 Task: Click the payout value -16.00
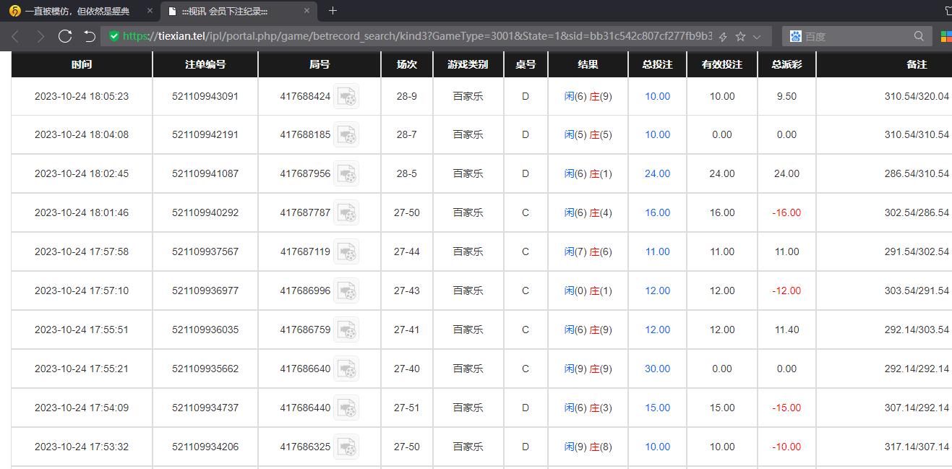click(x=786, y=212)
